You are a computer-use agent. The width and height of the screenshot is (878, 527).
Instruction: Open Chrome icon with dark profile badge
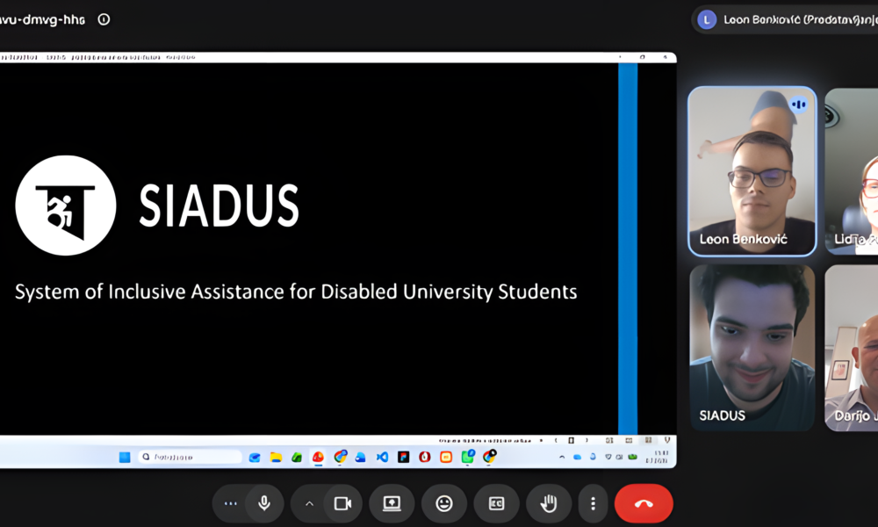[x=489, y=457]
